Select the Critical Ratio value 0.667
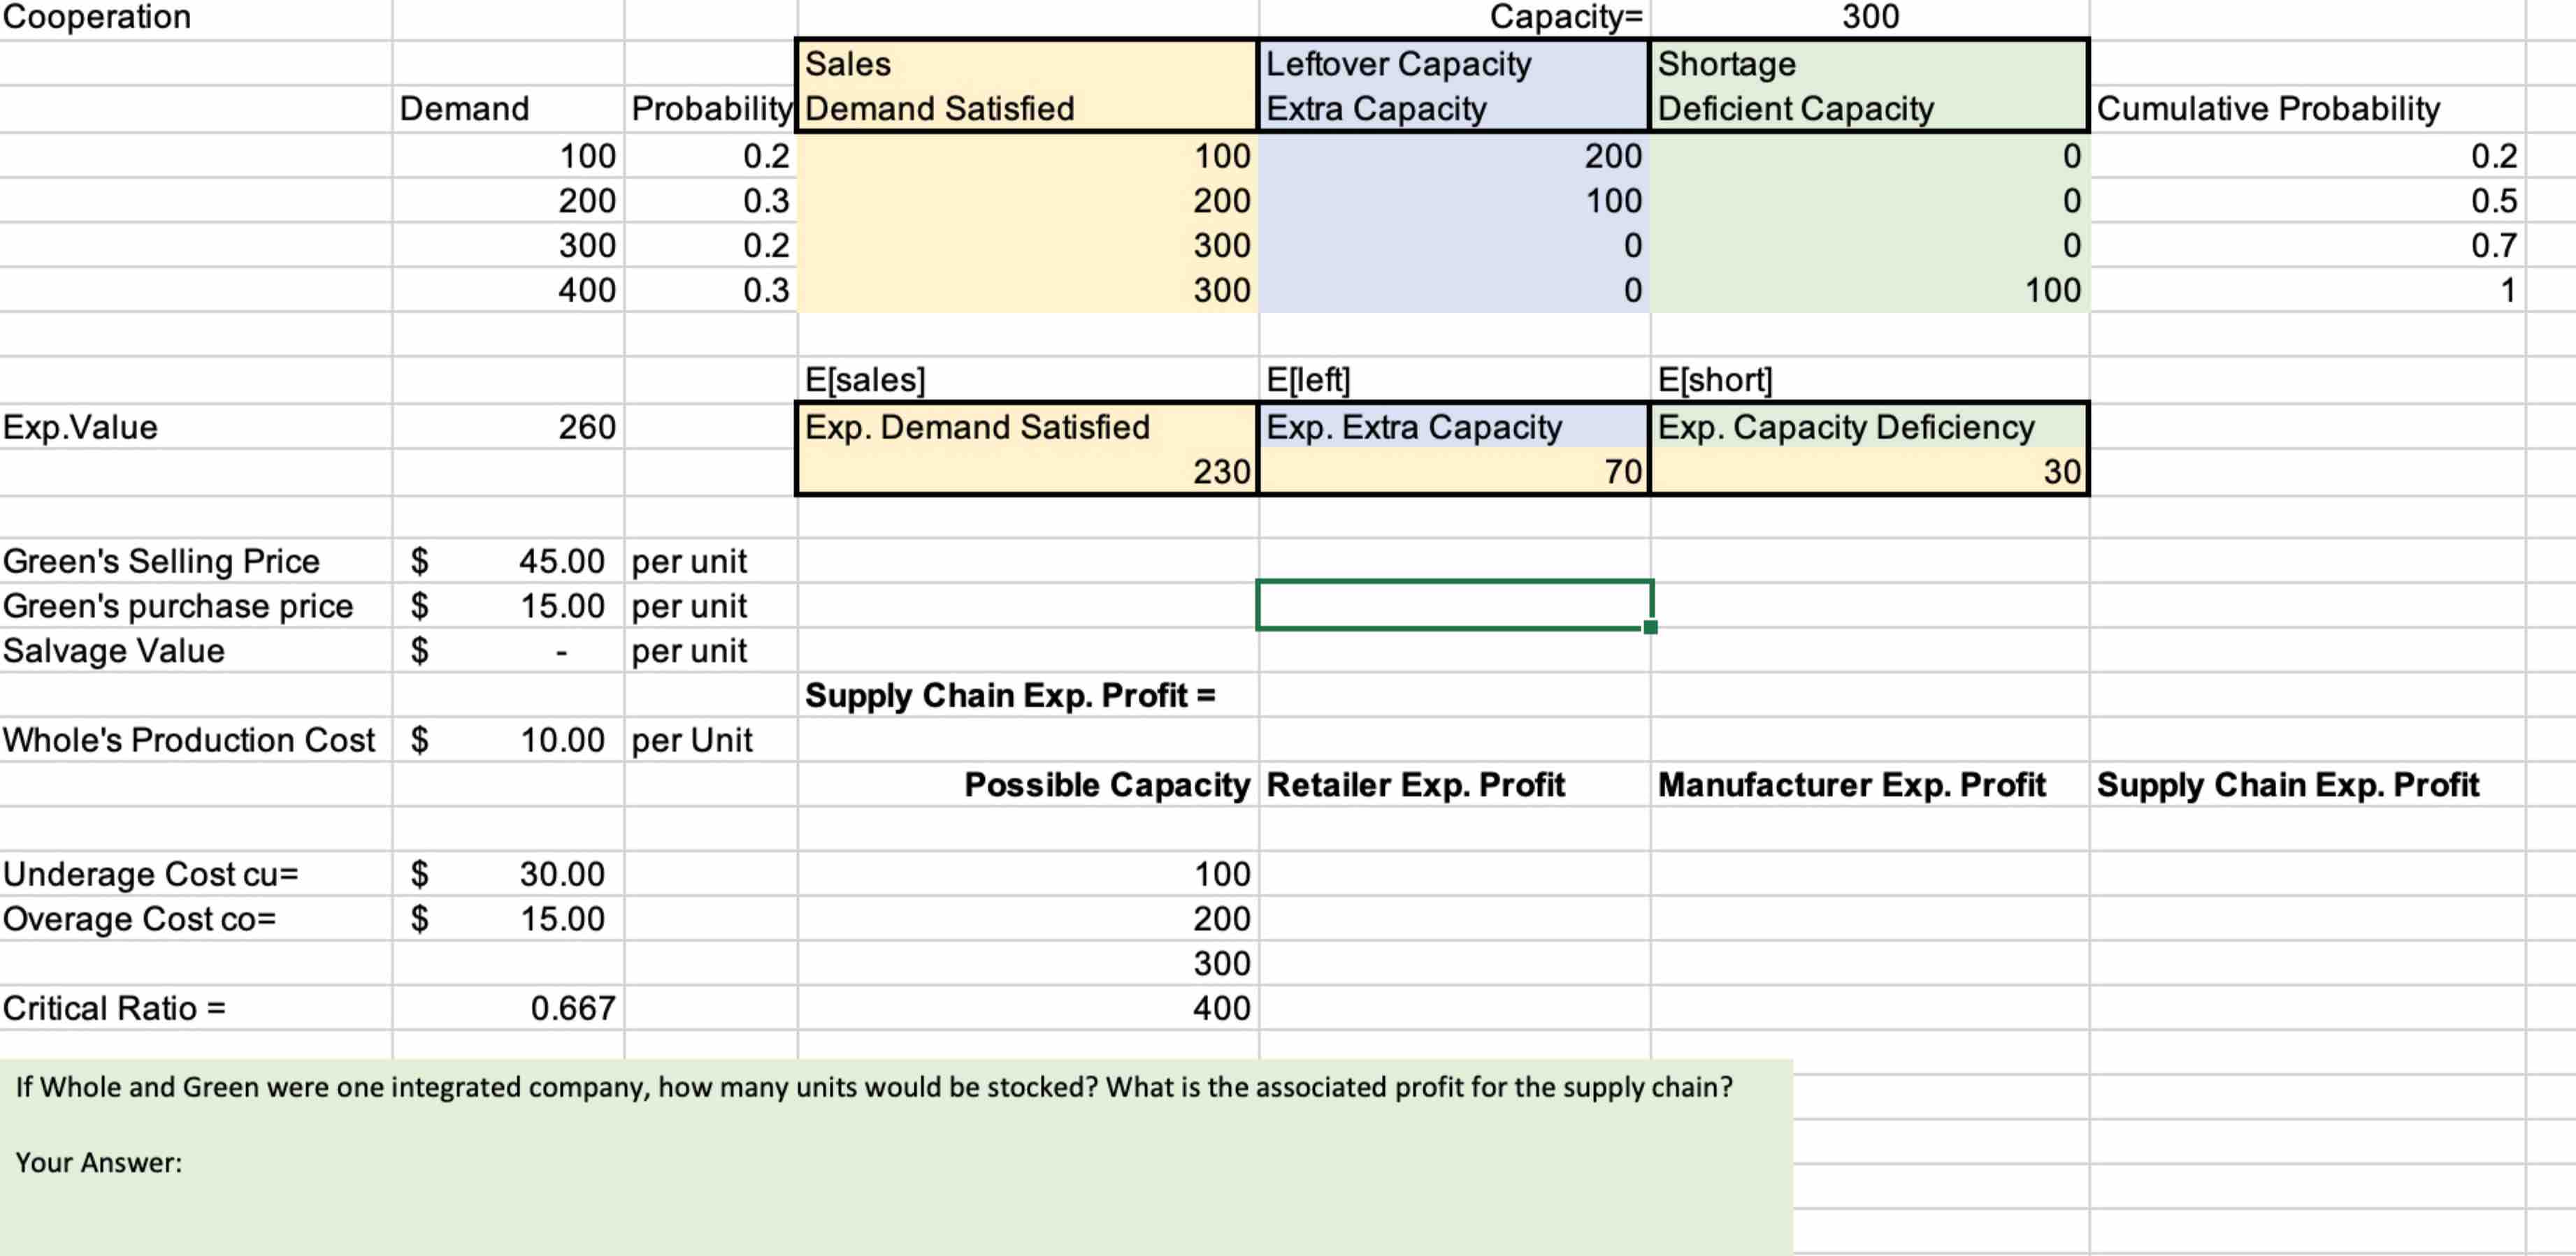The width and height of the screenshot is (2576, 1256). pyautogui.click(x=508, y=1007)
